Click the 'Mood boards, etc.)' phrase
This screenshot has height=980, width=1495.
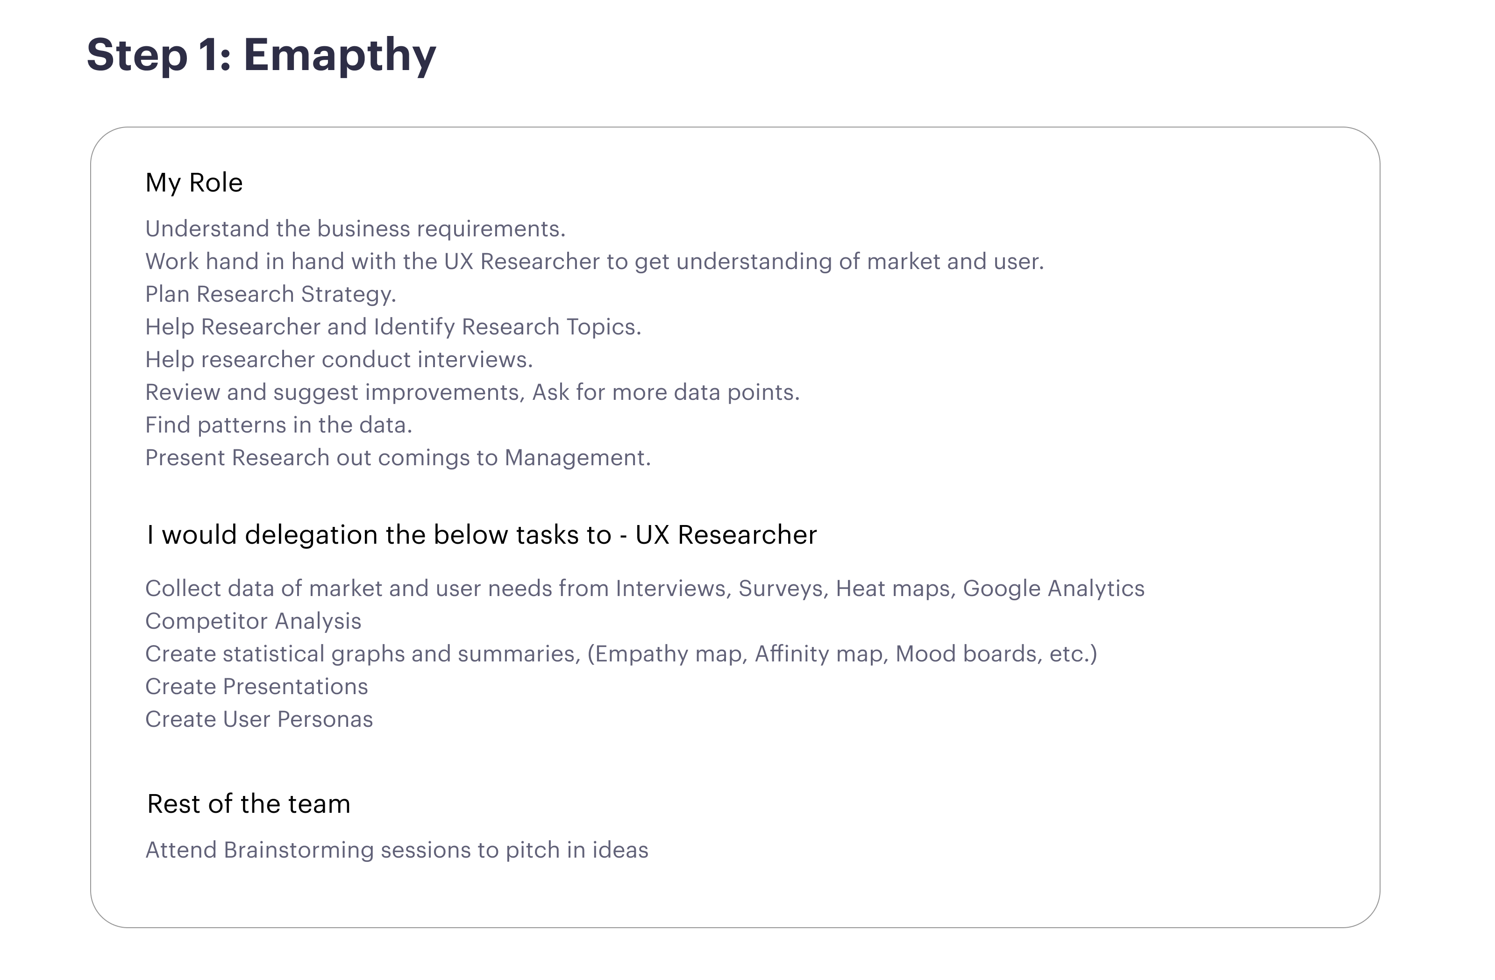point(996,654)
